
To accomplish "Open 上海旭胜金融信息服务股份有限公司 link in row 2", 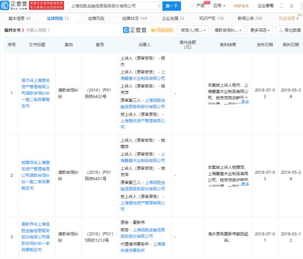I will pos(143,185).
